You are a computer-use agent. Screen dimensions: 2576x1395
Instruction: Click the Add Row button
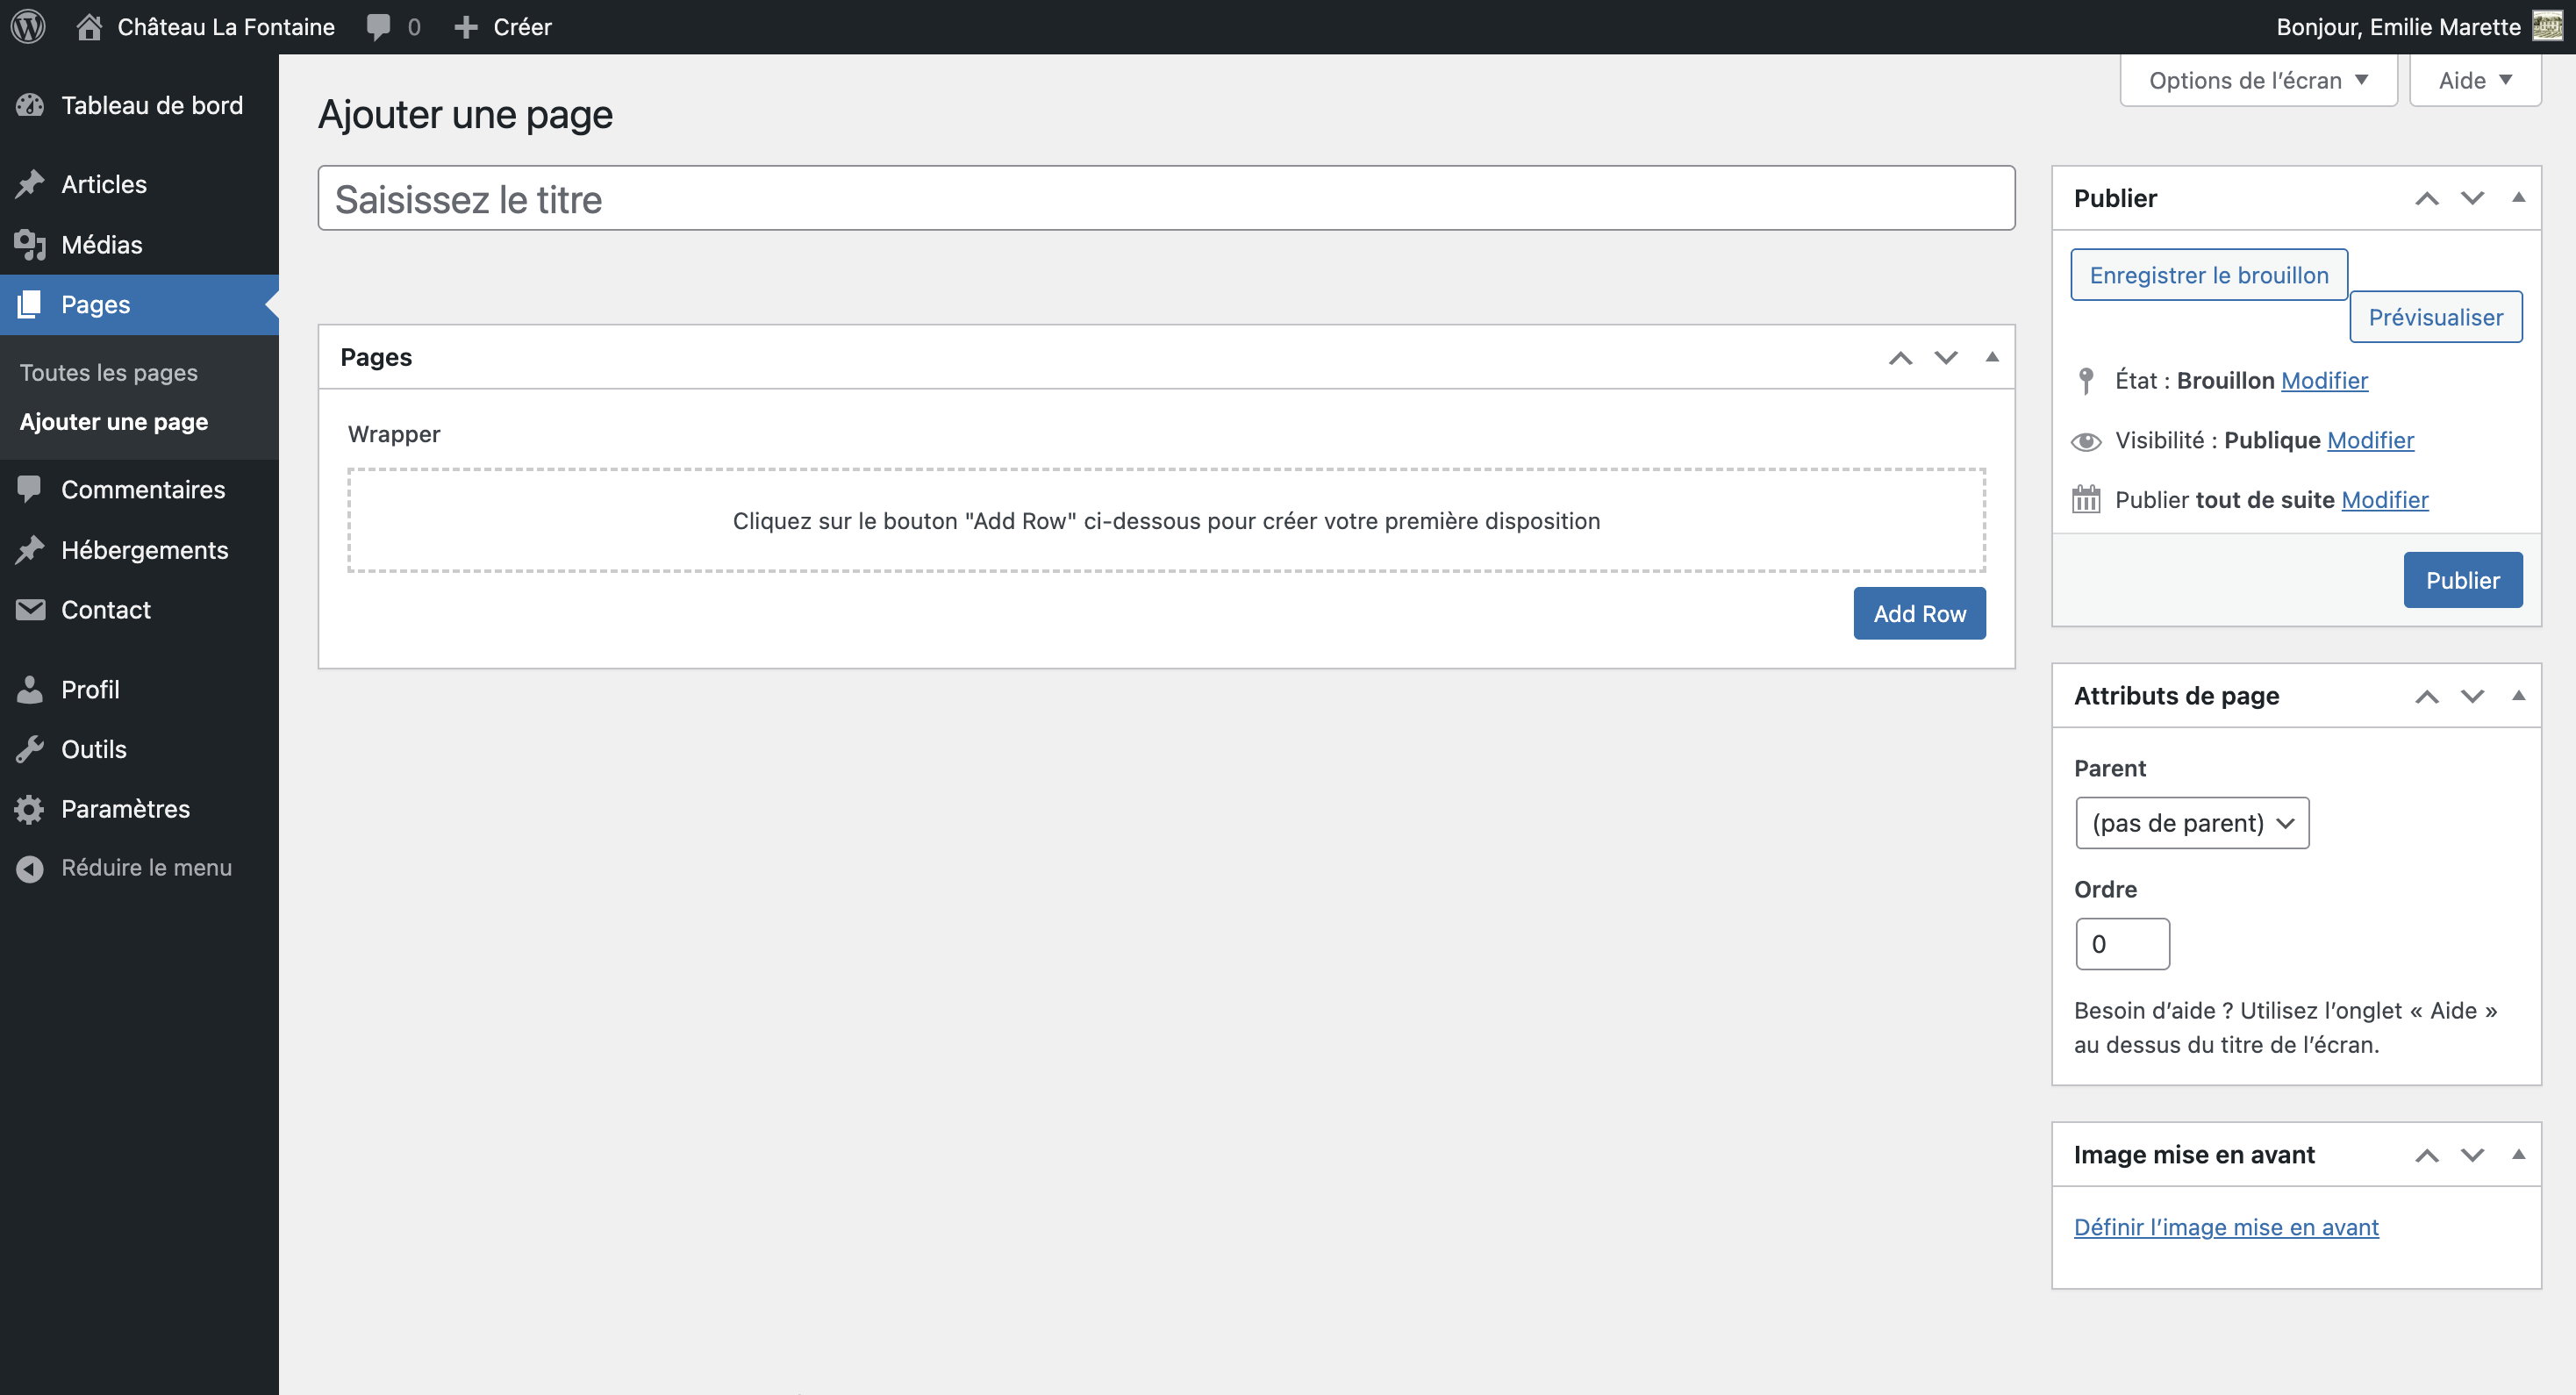pyautogui.click(x=1919, y=613)
